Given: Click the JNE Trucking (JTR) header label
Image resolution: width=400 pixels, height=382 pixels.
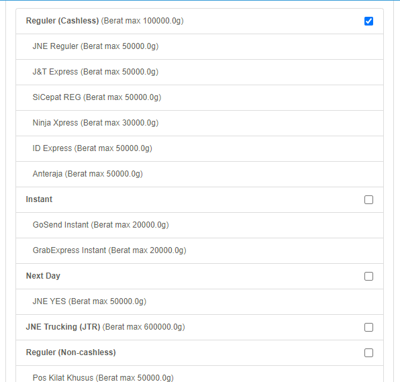Looking at the screenshot, I should [x=63, y=327].
